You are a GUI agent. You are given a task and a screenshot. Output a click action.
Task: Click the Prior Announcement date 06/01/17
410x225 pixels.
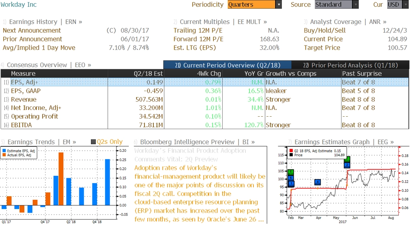(135, 39)
